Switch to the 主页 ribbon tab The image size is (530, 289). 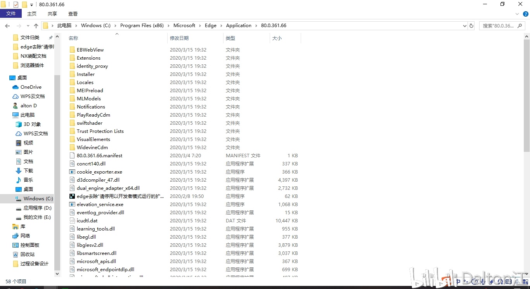[32, 14]
